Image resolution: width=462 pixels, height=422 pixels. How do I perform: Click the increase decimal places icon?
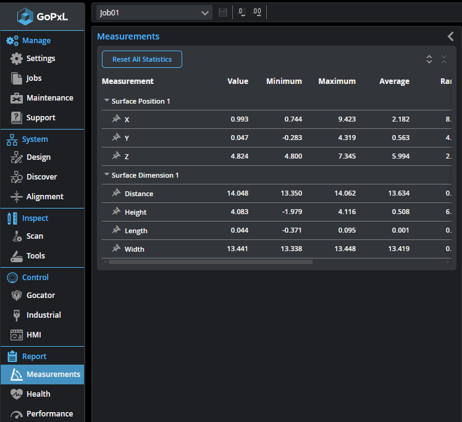(257, 12)
